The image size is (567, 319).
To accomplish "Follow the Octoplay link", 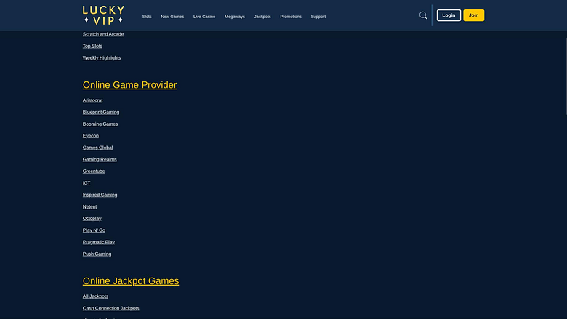I will 92,218.
